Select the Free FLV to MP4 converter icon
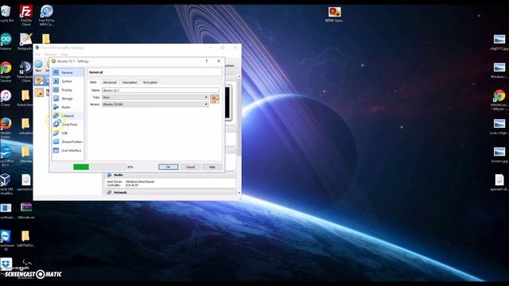Viewport: 509px width, 286px height. (x=46, y=15)
